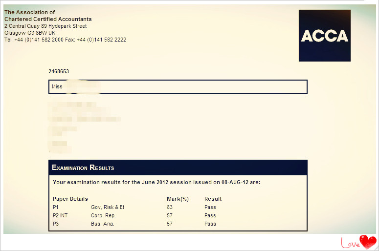
Task: Click the red Love heart sticker
Action: [359, 242]
